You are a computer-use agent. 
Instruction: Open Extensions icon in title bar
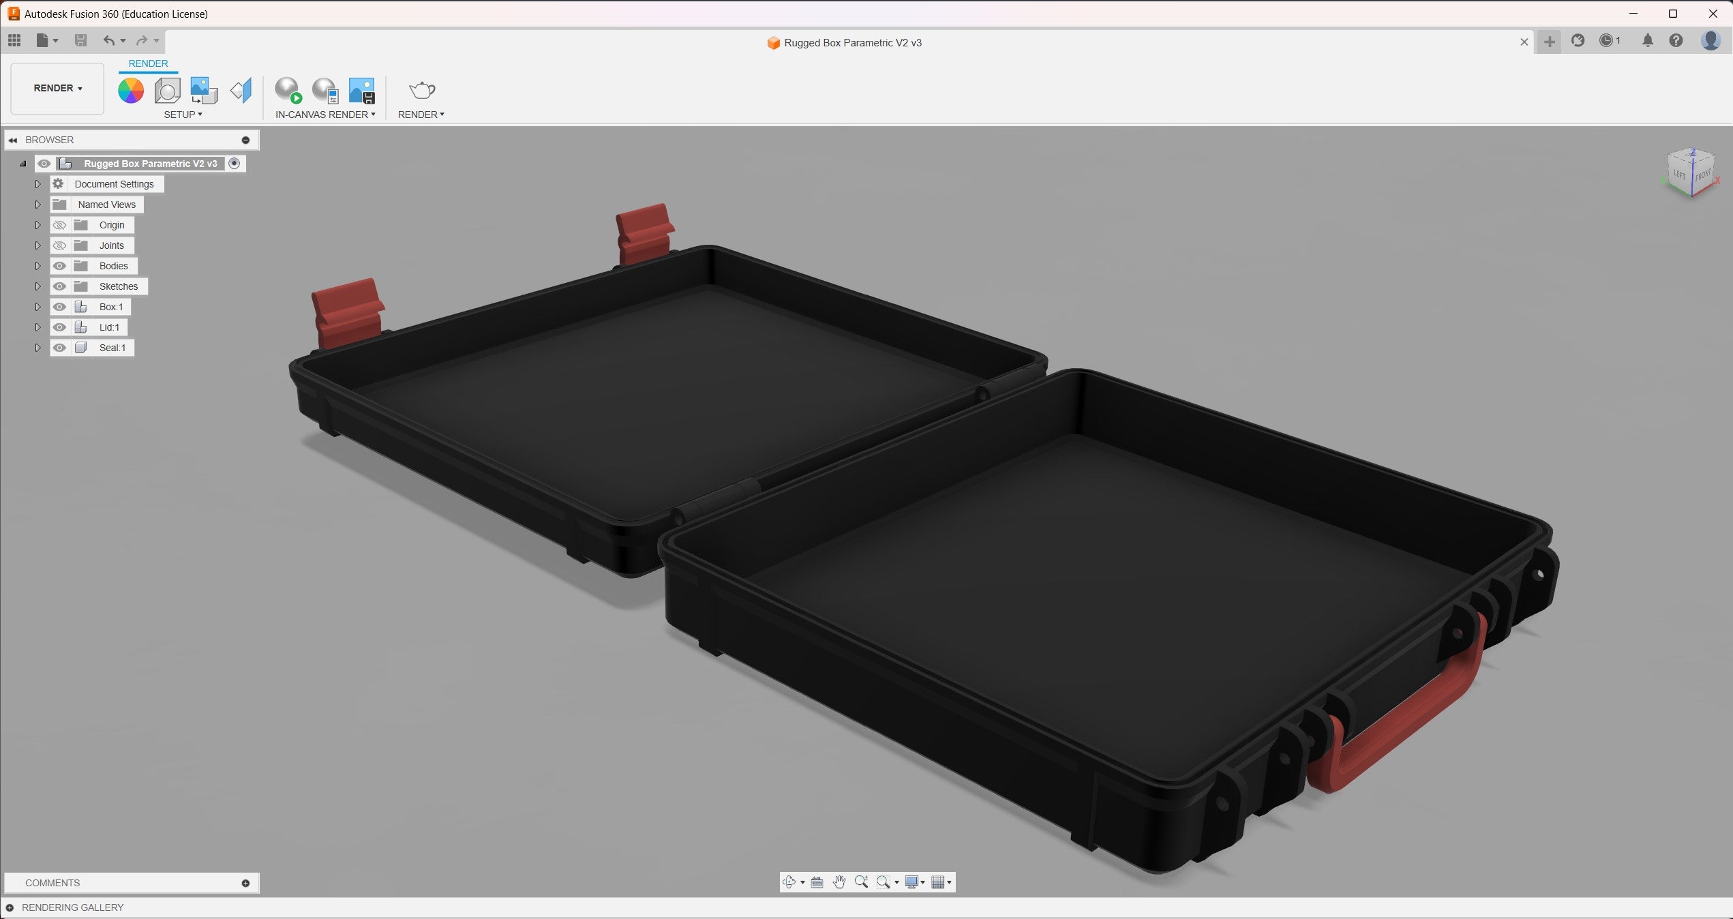tap(1578, 40)
